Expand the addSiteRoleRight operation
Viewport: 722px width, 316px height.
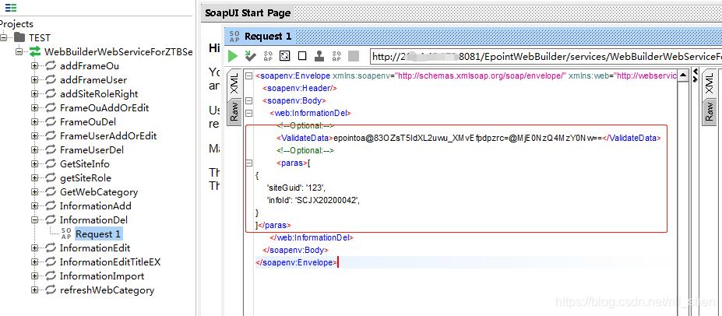click(34, 94)
